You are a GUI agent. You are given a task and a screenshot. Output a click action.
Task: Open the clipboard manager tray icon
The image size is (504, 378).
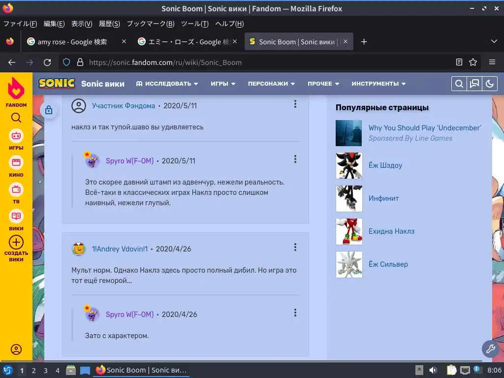point(452,370)
